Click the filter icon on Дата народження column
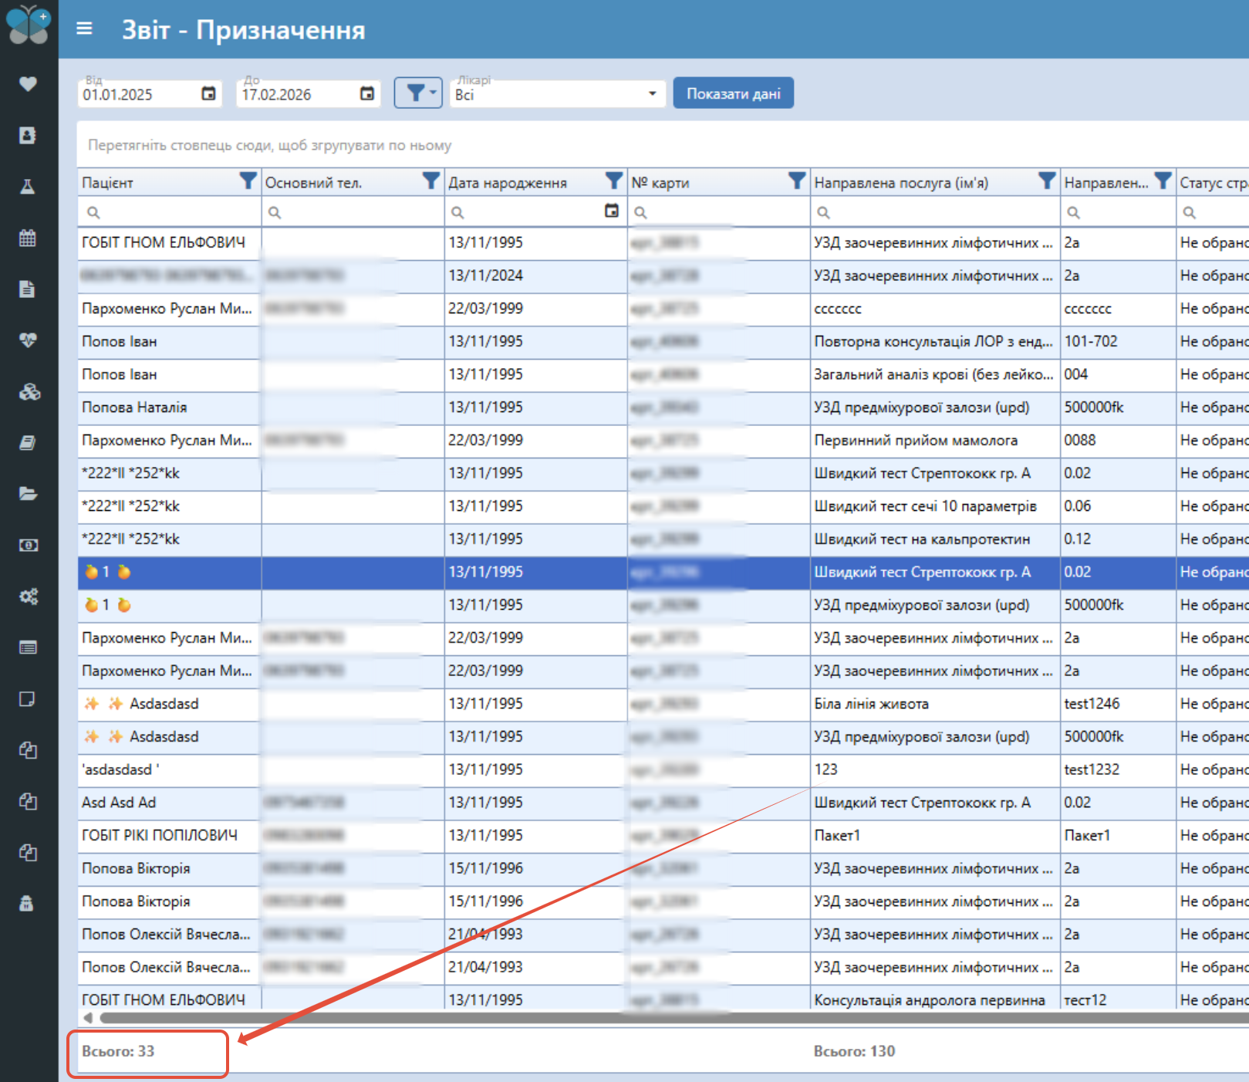The width and height of the screenshot is (1249, 1082). click(x=614, y=181)
